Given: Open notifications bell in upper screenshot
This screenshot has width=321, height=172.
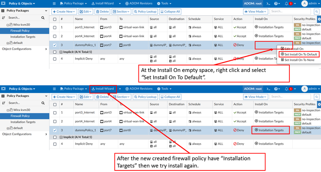Looking at the screenshot, I should [x=286, y=3].
